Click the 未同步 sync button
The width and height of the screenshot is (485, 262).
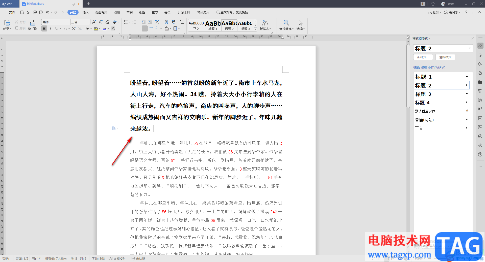pos(452,12)
